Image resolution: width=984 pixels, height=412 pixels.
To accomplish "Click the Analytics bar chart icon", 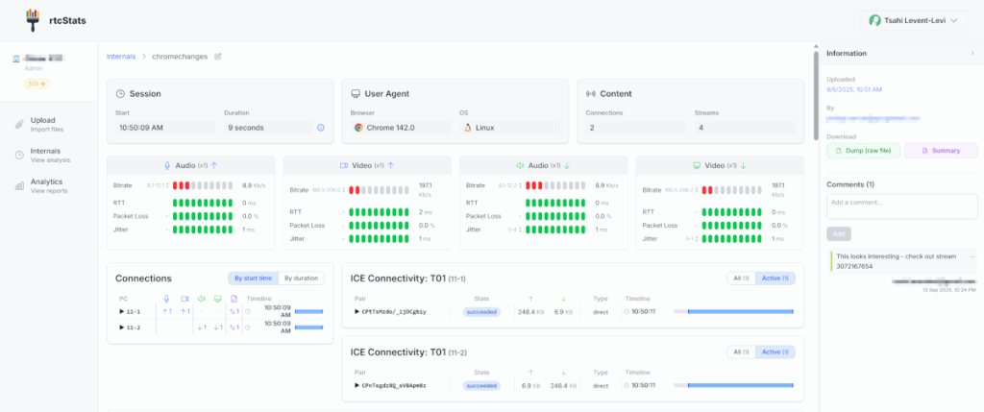I will pos(19,185).
